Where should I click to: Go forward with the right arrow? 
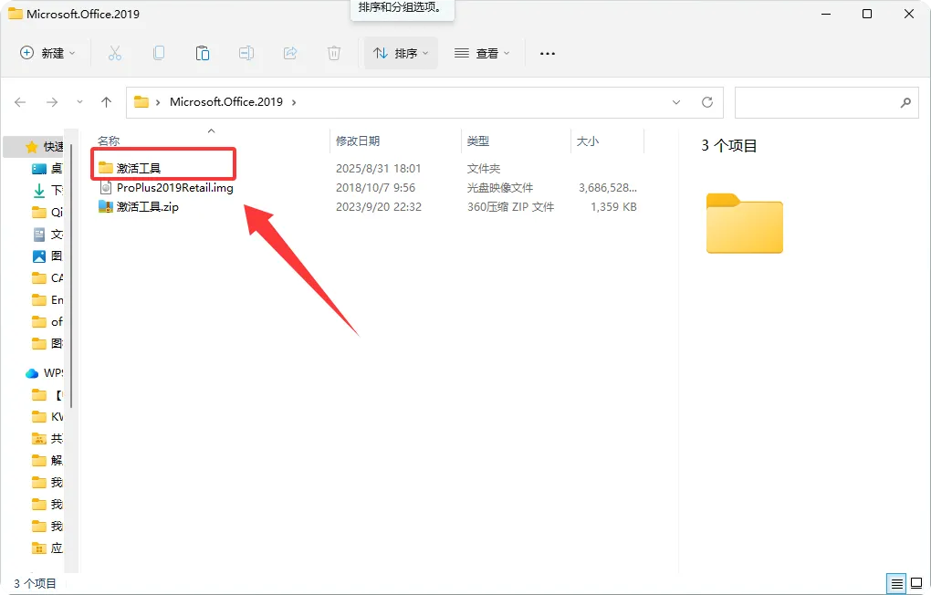tap(52, 102)
